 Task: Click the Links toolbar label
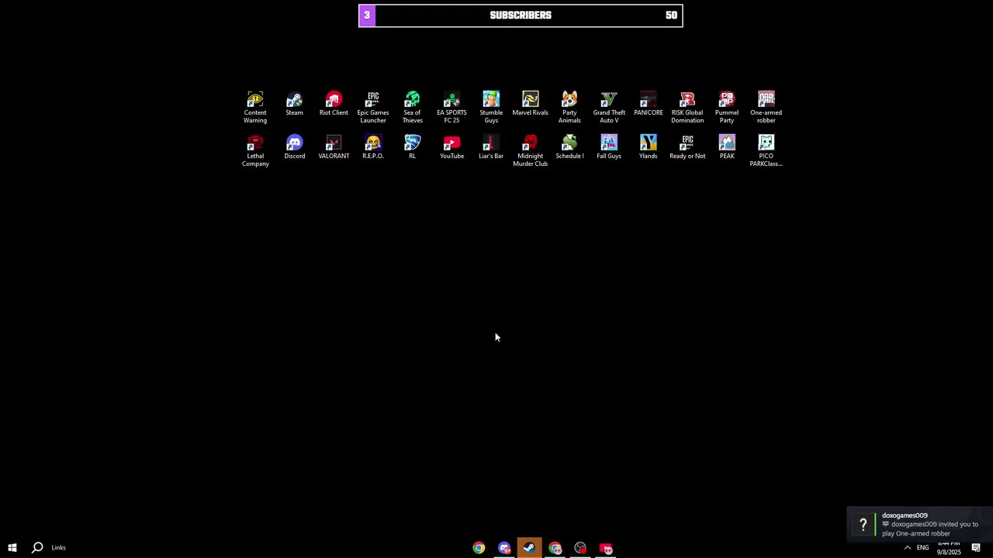tap(59, 548)
